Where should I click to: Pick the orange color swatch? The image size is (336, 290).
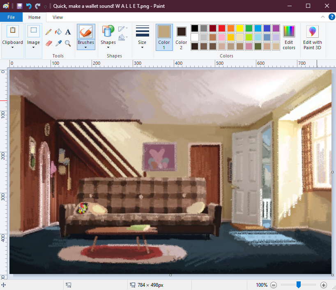coord(231,28)
